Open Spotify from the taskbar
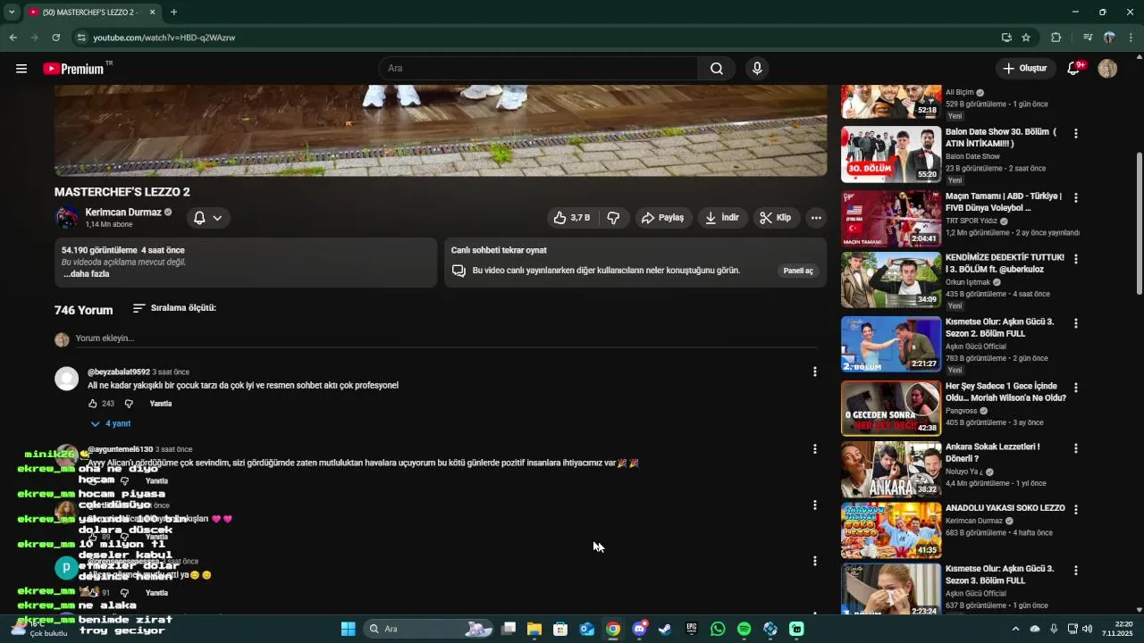The image size is (1144, 643). pos(744,629)
